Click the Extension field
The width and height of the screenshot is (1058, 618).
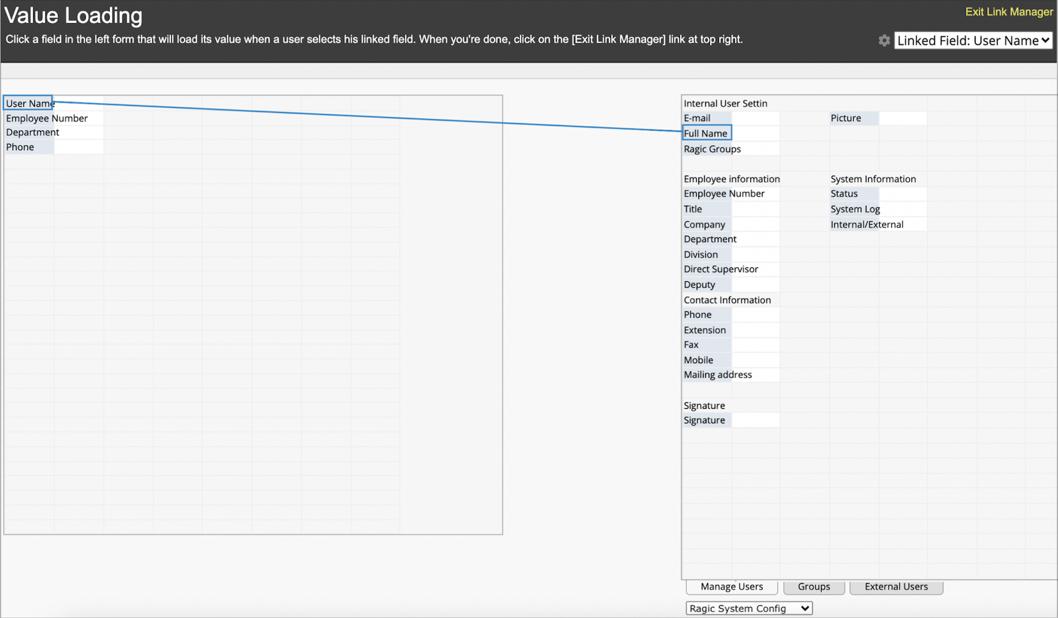click(705, 330)
